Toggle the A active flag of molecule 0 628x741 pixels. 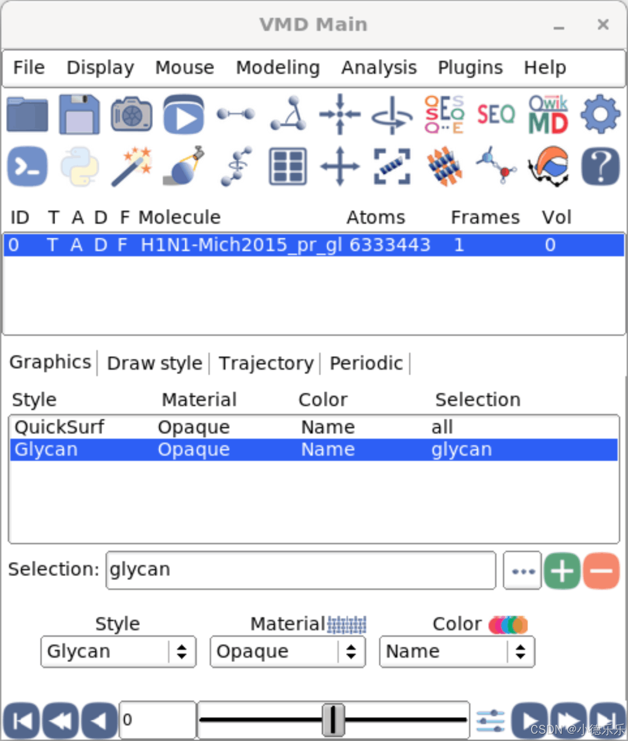76,245
